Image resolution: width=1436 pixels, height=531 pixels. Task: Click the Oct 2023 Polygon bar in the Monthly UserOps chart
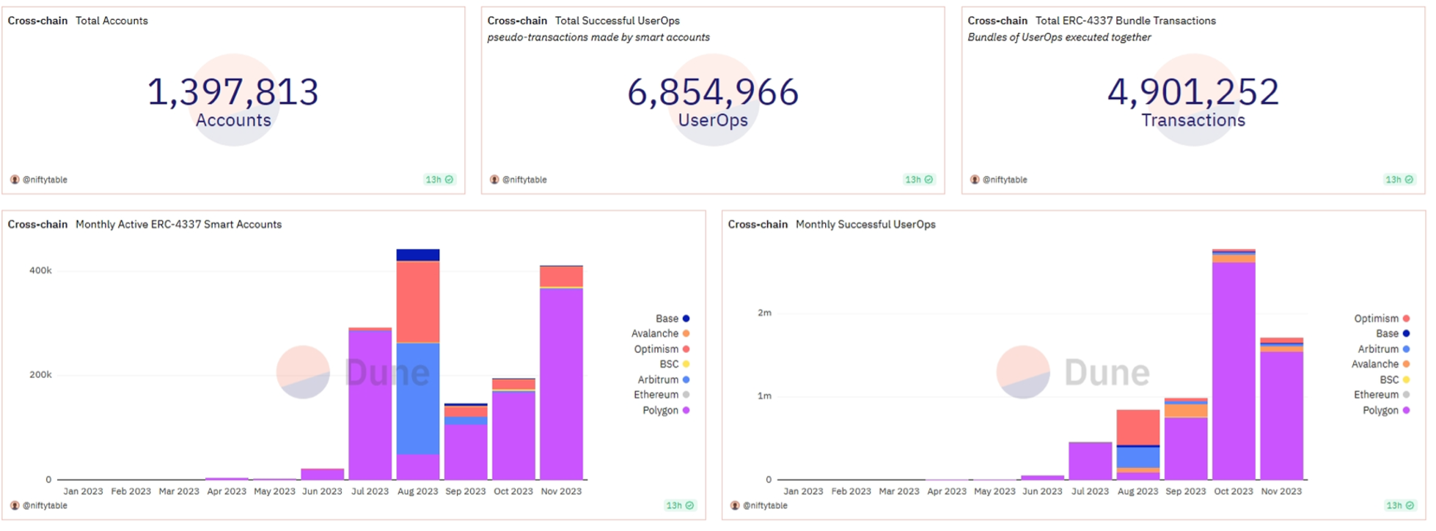[1233, 370]
